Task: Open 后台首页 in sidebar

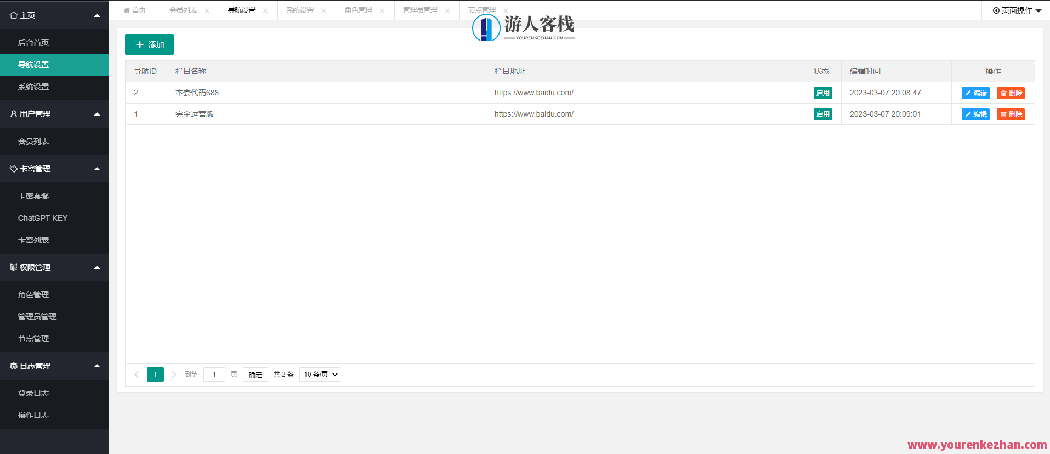Action: (x=54, y=43)
